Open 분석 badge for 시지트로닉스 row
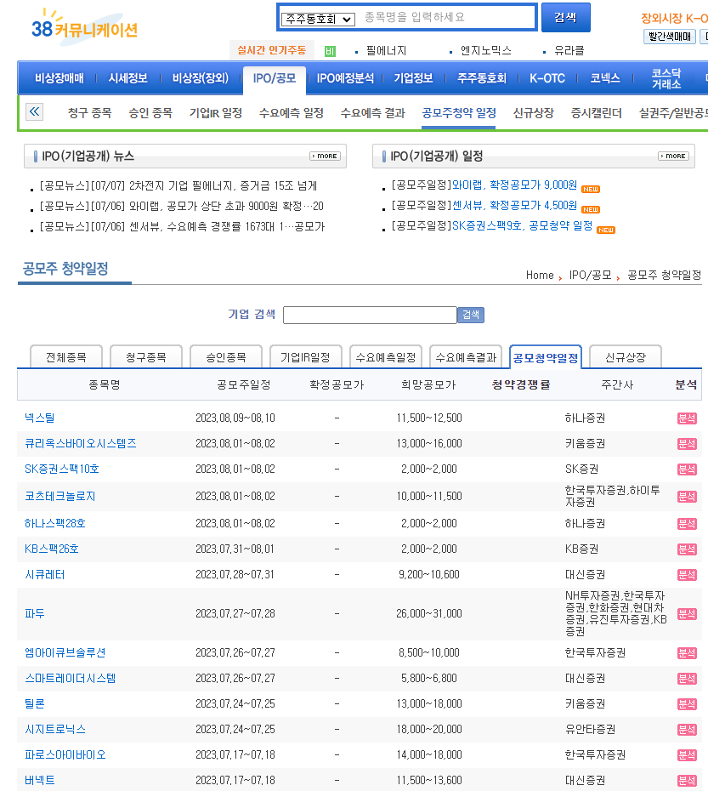708x791 pixels. pos(687,730)
